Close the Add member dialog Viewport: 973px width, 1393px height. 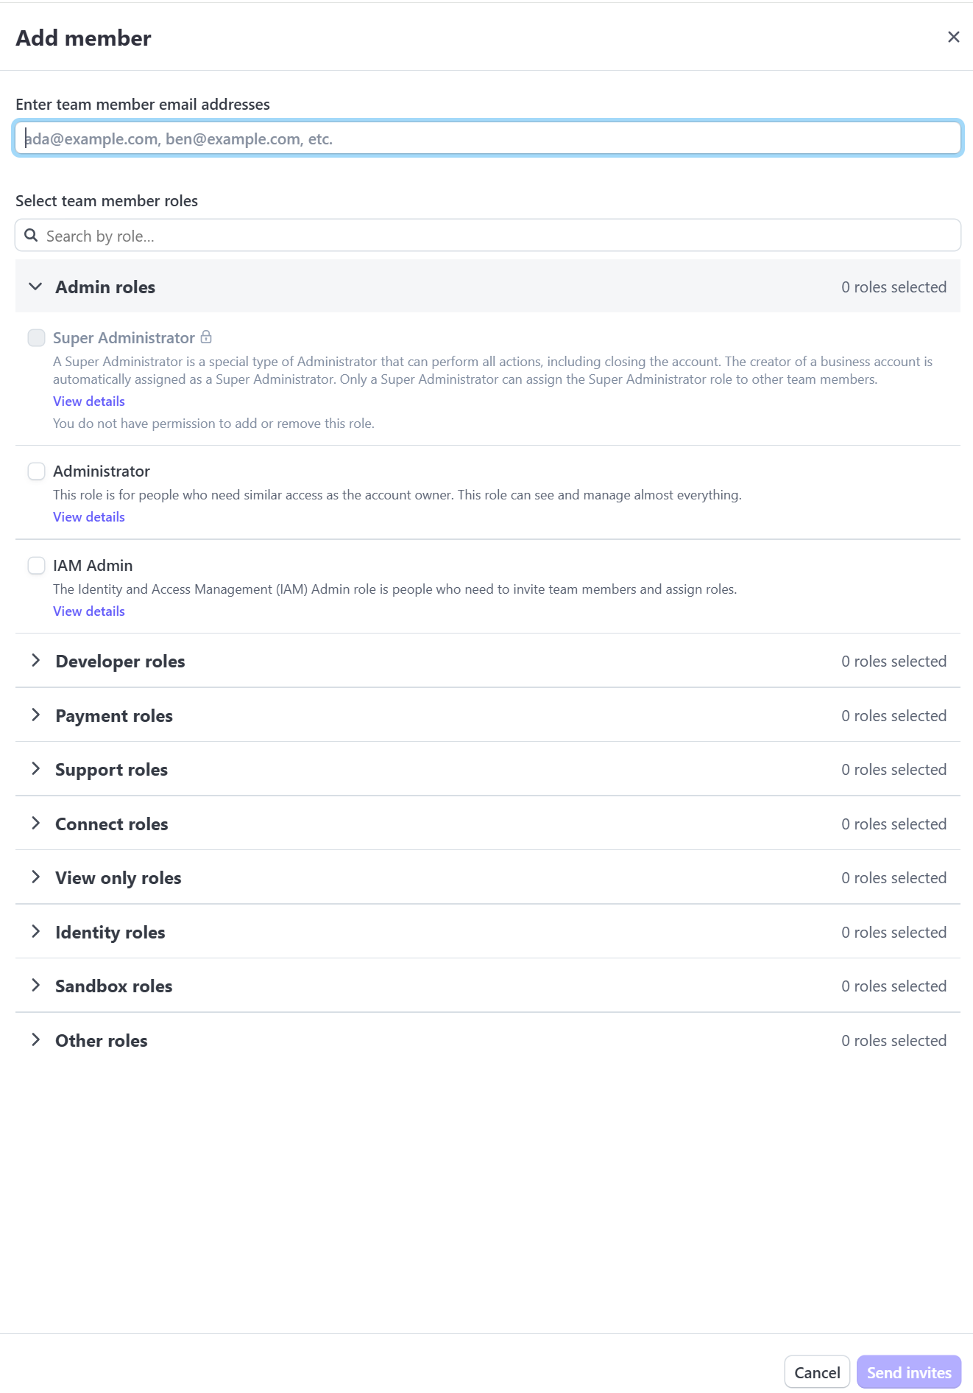[x=954, y=36]
